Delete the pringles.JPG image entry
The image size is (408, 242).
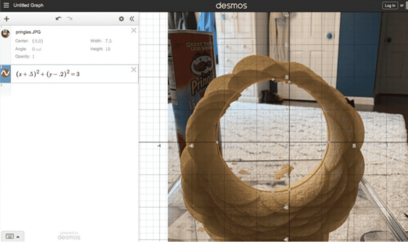pos(133,30)
